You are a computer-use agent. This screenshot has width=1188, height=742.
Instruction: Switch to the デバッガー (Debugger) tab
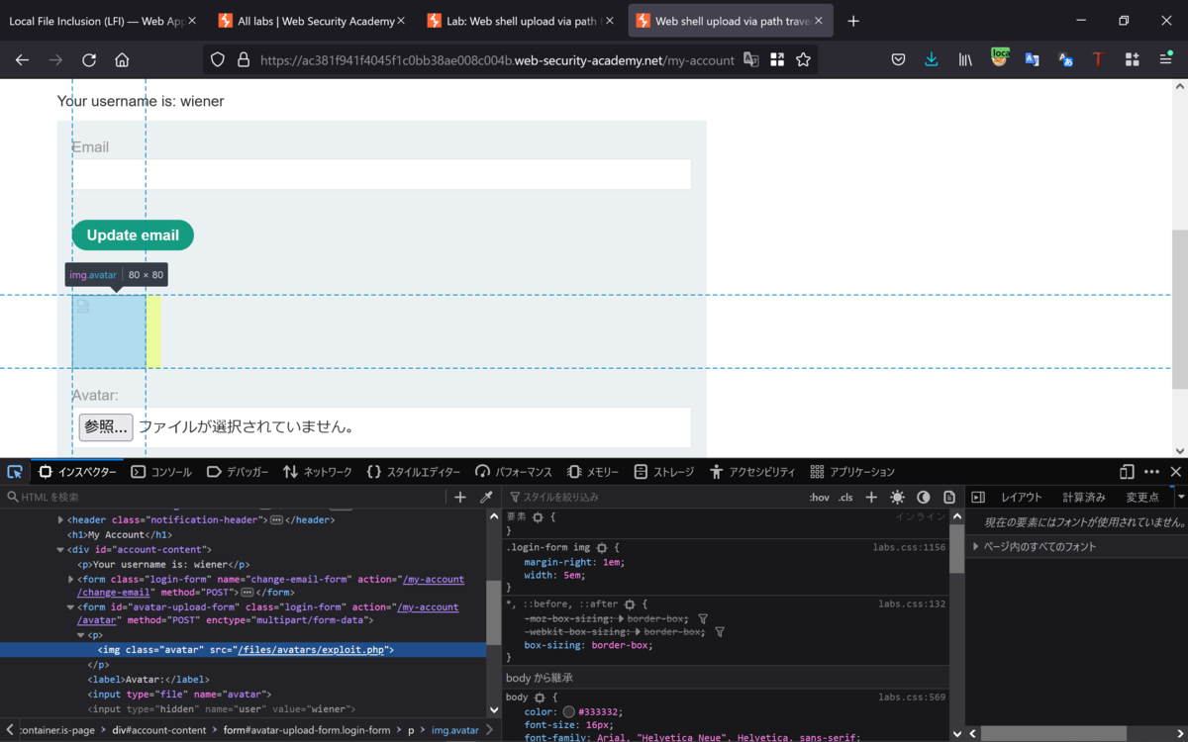coord(238,472)
